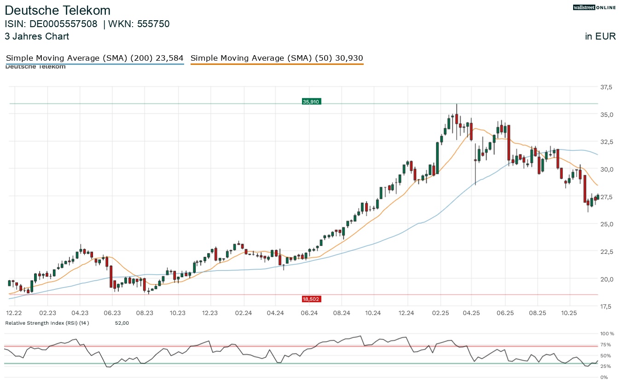Click the 25% level label on RSI axis
Viewport: 621px width, 390px height.
tap(605, 366)
